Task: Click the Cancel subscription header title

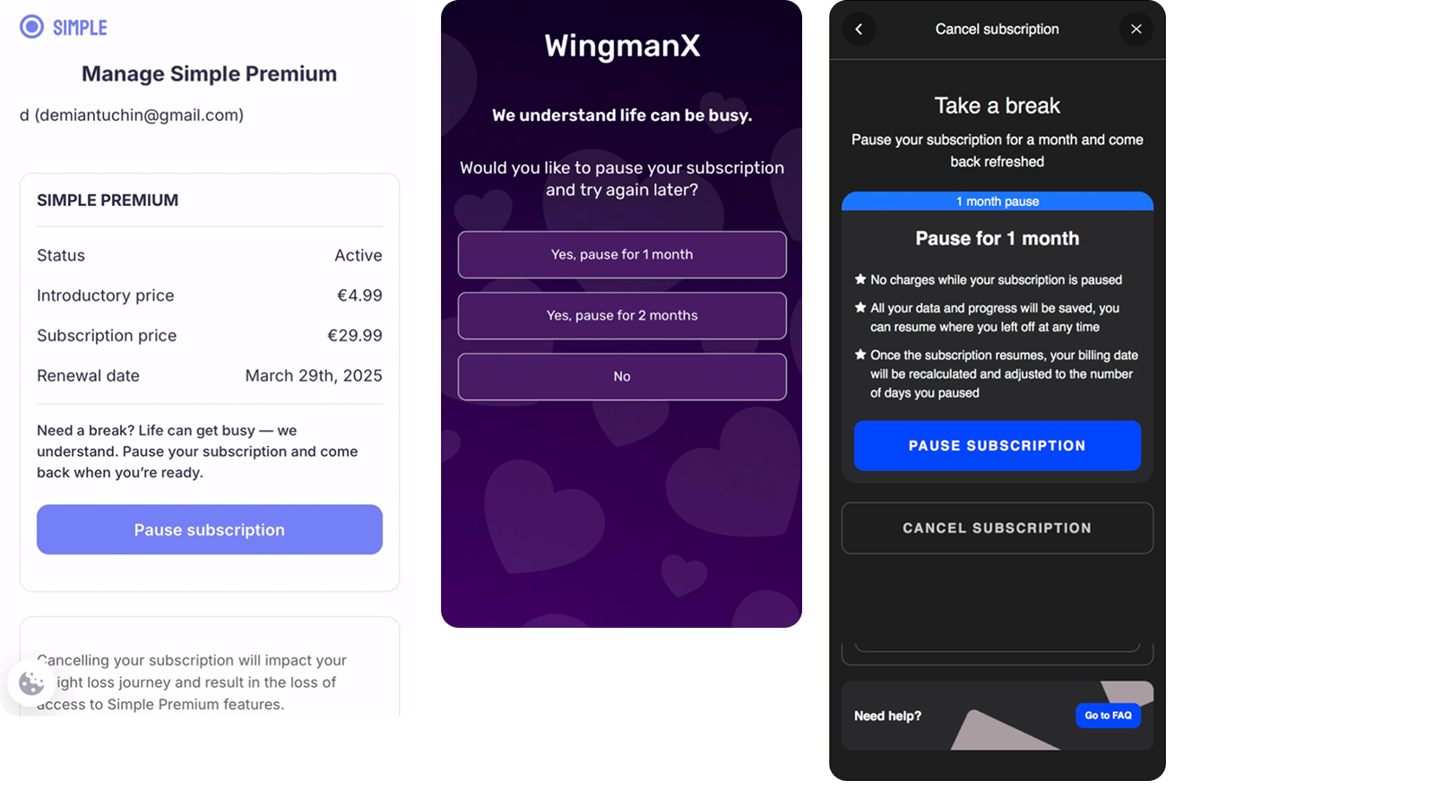Action: pos(998,29)
